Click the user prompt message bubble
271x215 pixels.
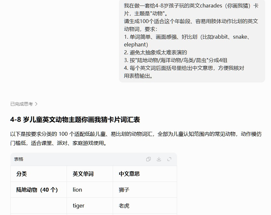click(192, 41)
